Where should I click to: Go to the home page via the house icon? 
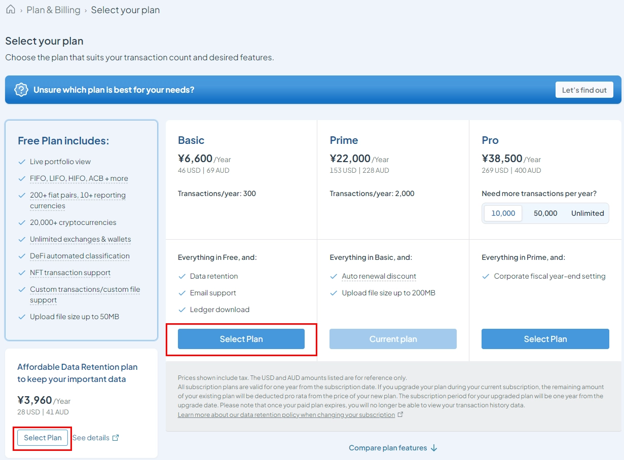10,10
